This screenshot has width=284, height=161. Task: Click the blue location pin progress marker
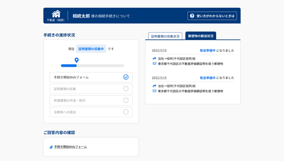pos(76,60)
